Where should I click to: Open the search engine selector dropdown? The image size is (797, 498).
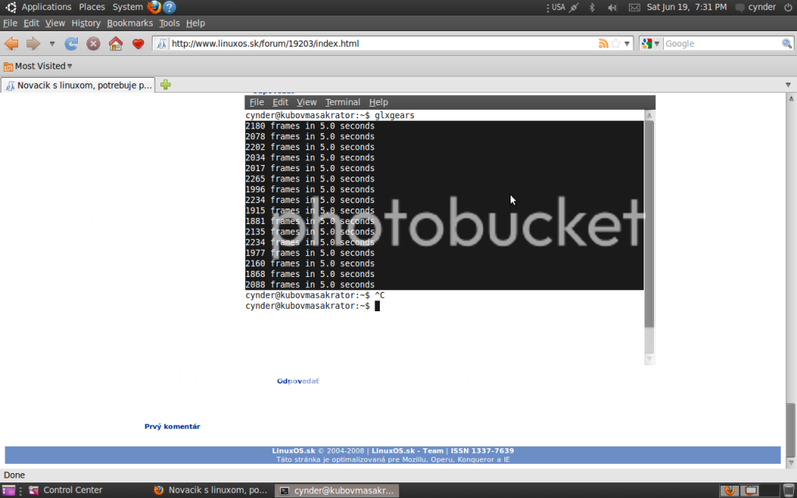[x=651, y=44]
